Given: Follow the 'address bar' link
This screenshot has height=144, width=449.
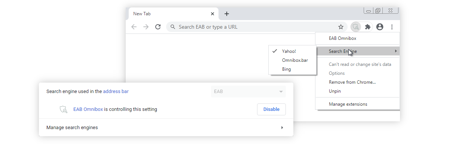Looking at the screenshot, I should pos(116,91).
